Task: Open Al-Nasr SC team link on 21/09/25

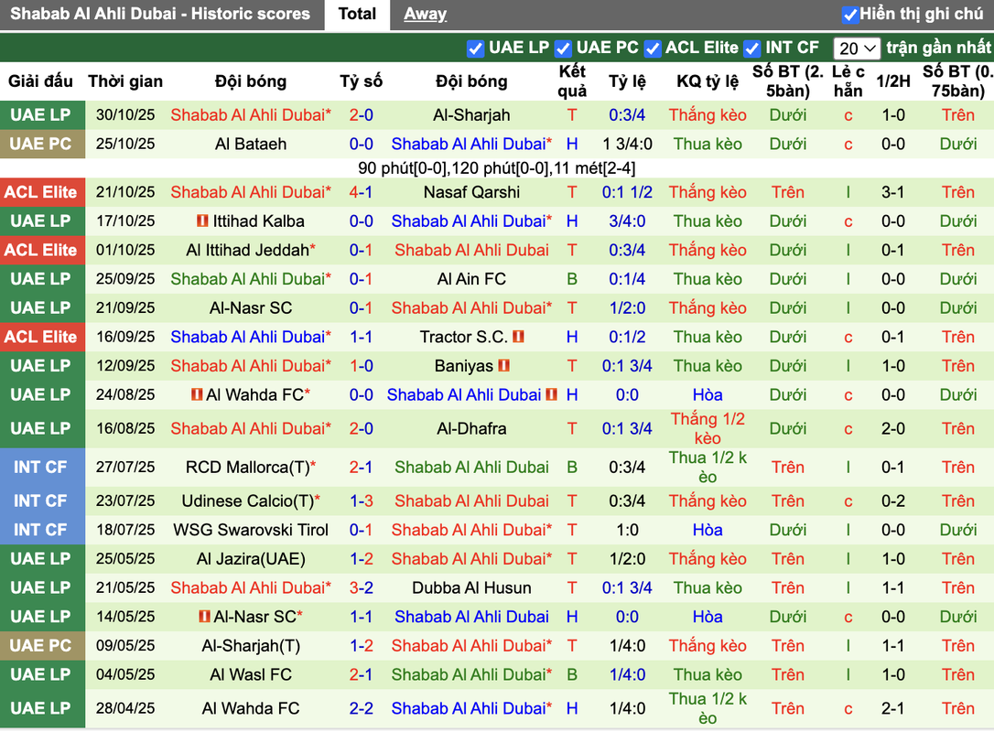Action: 251,308
